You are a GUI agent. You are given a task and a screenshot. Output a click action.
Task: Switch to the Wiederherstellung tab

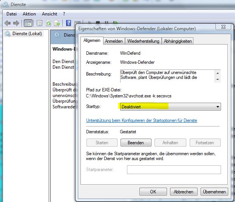[143, 41]
